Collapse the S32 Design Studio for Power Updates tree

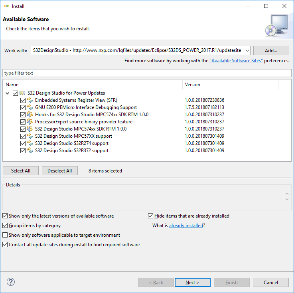click(8, 93)
